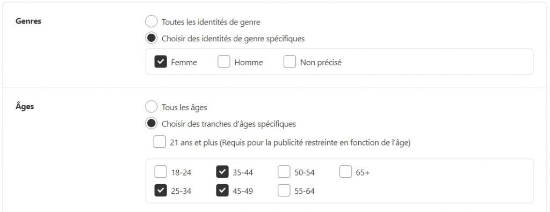Check the 65+ age range box
Image resolution: width=550 pixels, height=212 pixels.
(346, 172)
